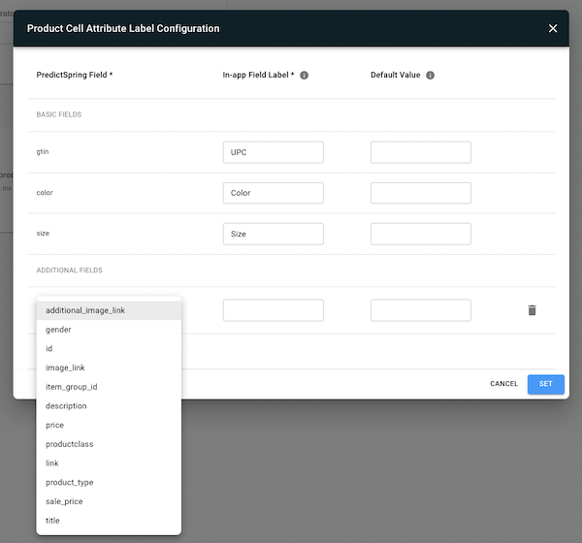Image resolution: width=582 pixels, height=543 pixels.
Task: Focus the default value field for gtin
Action: [421, 152]
